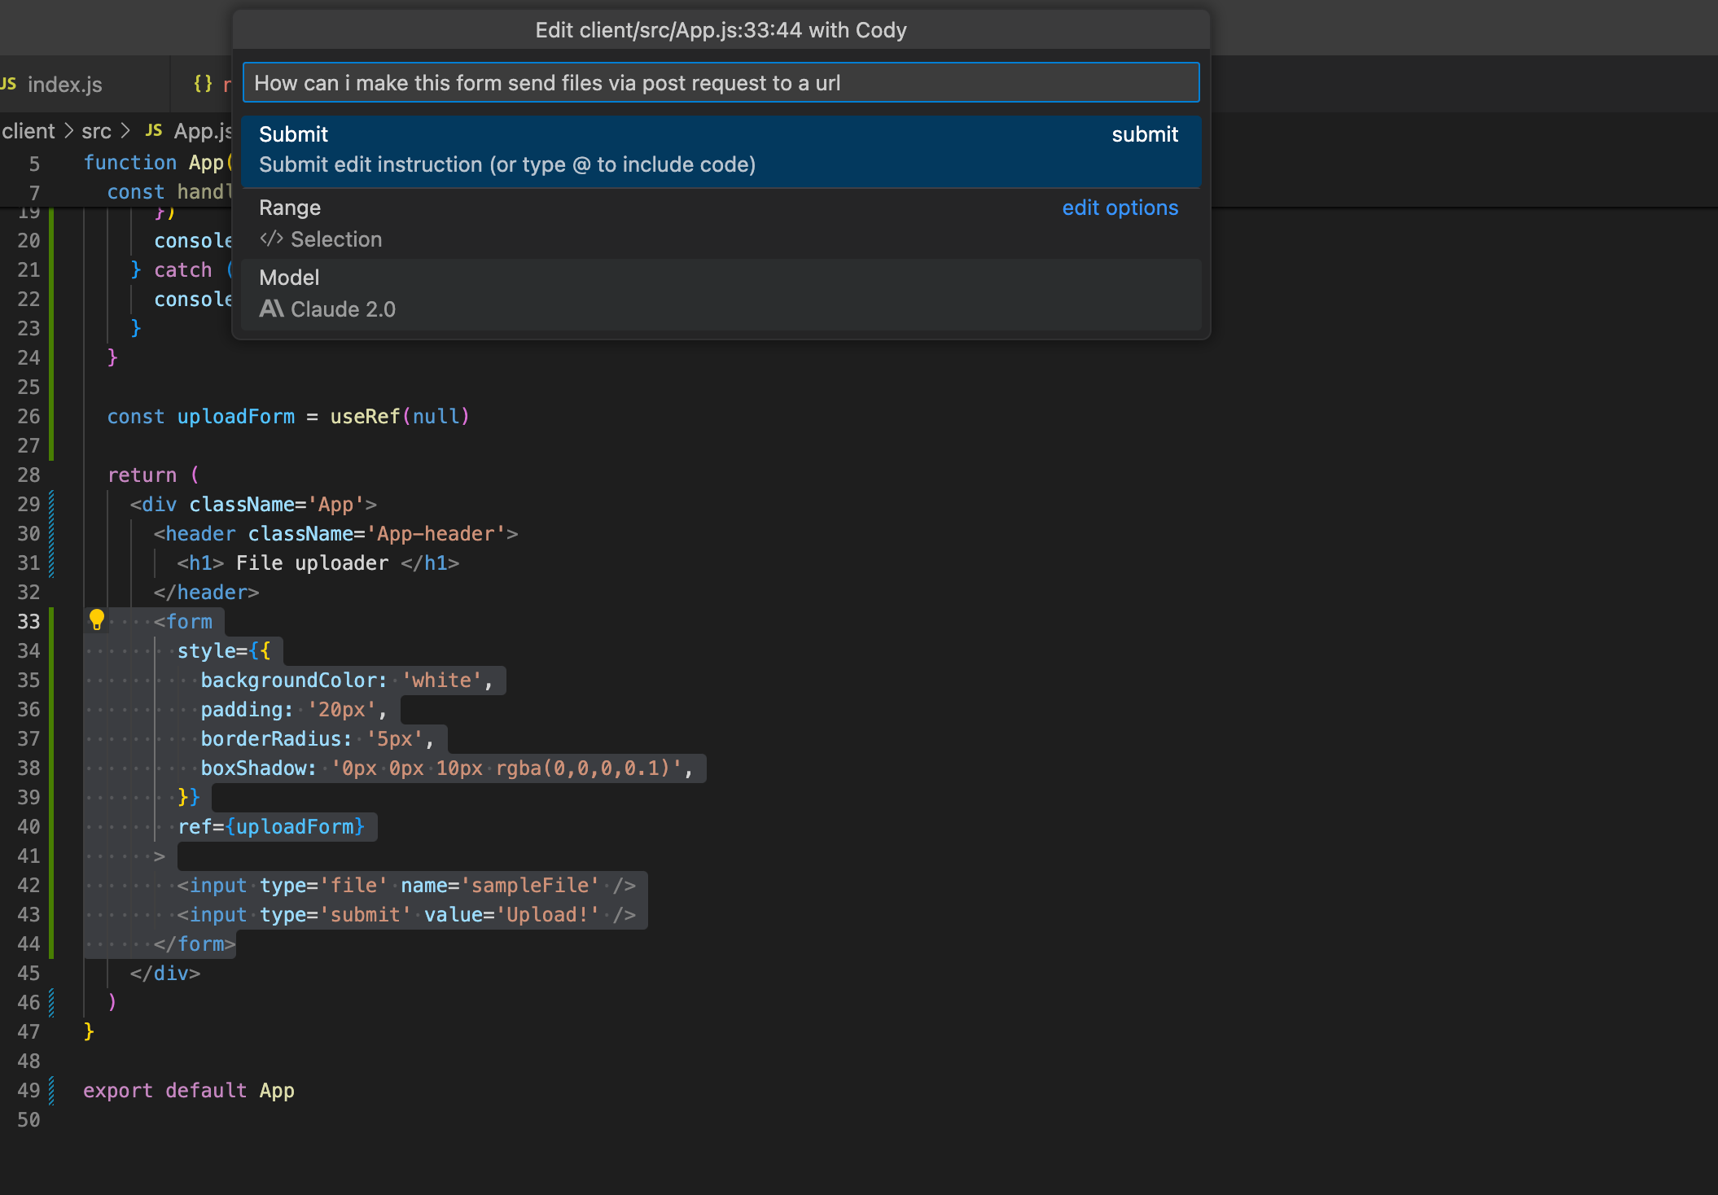Screen dimensions: 1718x1195
Task: Select the Submit edit instruction row
Action: [721, 150]
